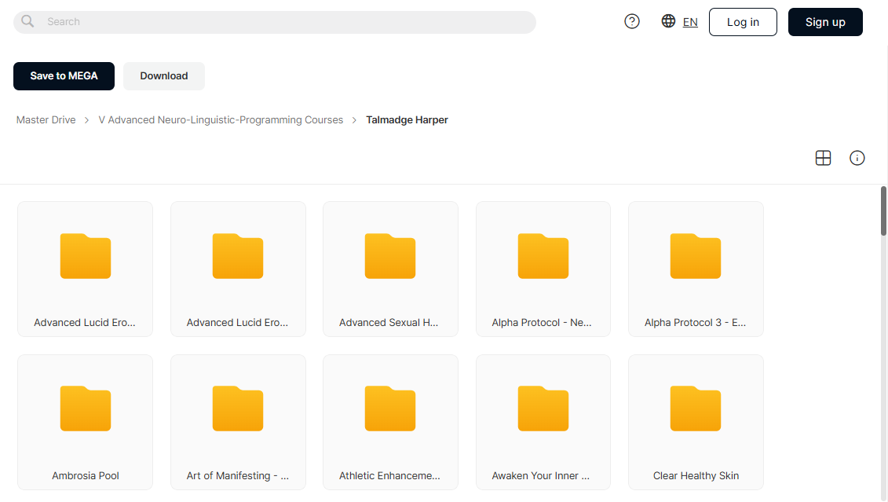Click the Save to MEGA button
The height and width of the screenshot is (502, 888).
[64, 76]
